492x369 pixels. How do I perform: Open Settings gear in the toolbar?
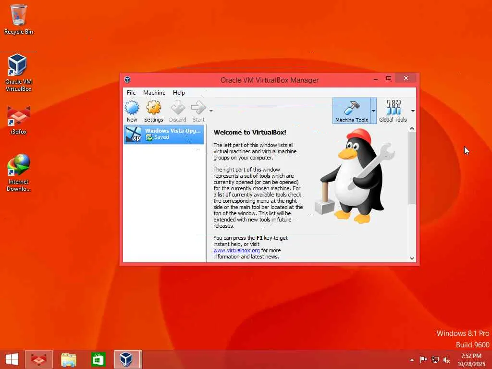(153, 108)
